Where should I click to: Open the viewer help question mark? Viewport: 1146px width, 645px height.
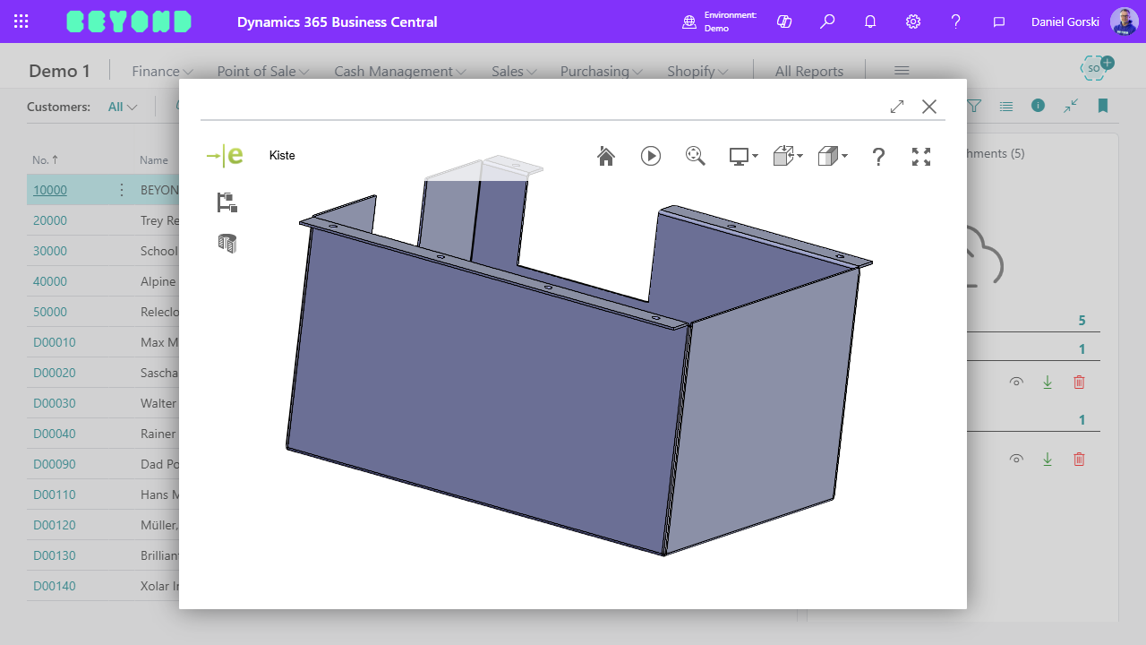(878, 157)
